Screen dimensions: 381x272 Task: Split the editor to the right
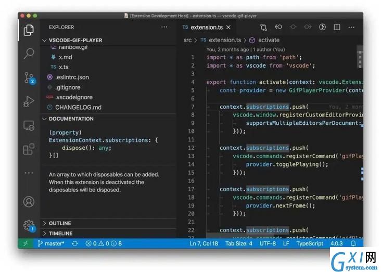coord(337,27)
